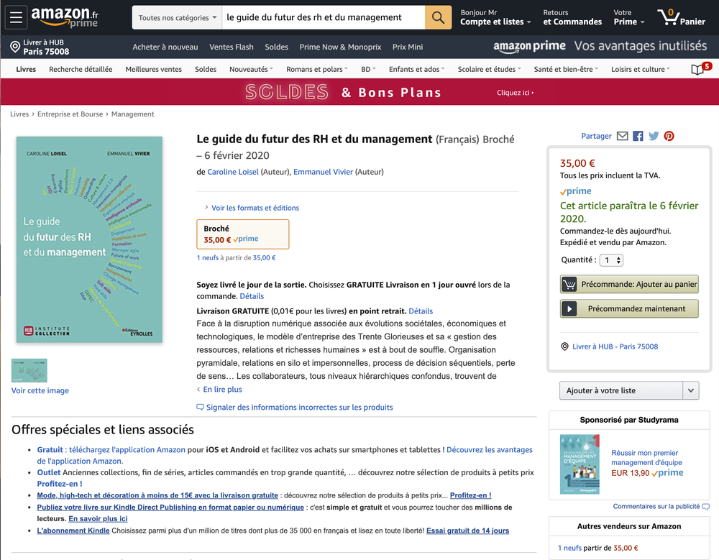Screen dimensions: 719x560
Task: Go to Acheter à nouveau
Action: click(165, 47)
